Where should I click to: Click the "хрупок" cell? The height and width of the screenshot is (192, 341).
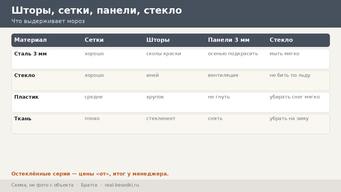(155, 97)
